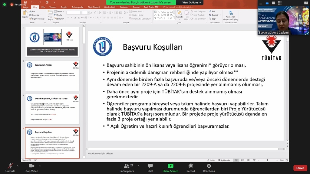Open Zoom Reactions

[209, 168]
